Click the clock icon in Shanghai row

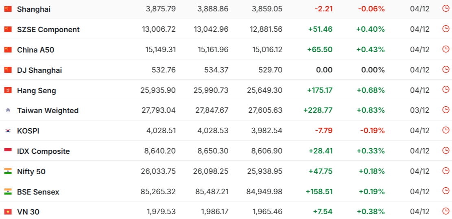click(x=446, y=9)
